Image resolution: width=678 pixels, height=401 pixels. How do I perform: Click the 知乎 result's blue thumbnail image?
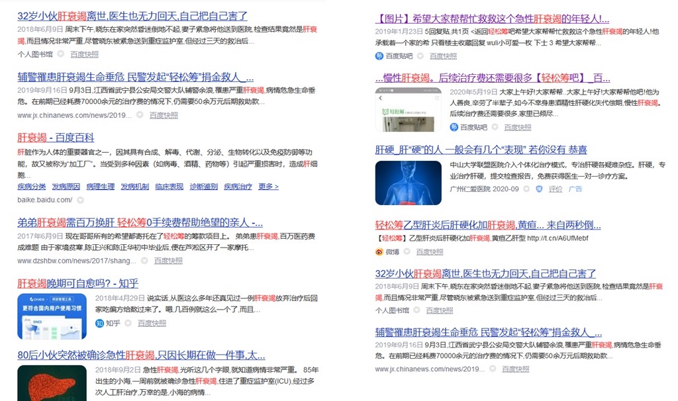[x=52, y=316]
